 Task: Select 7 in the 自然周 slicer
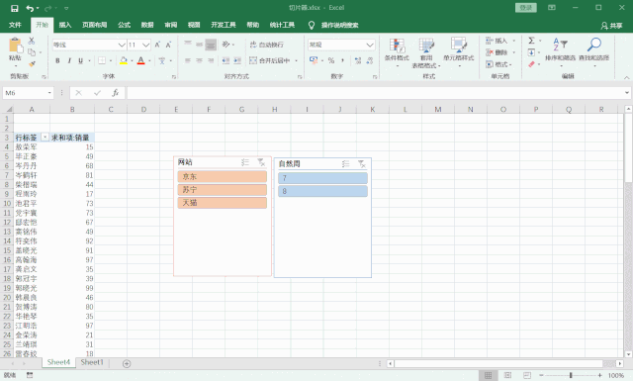pos(322,178)
